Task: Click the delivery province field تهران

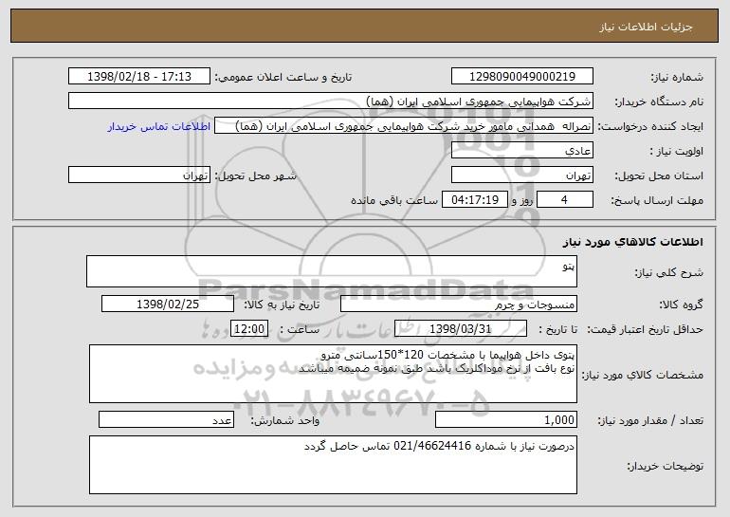Action: click(521, 175)
